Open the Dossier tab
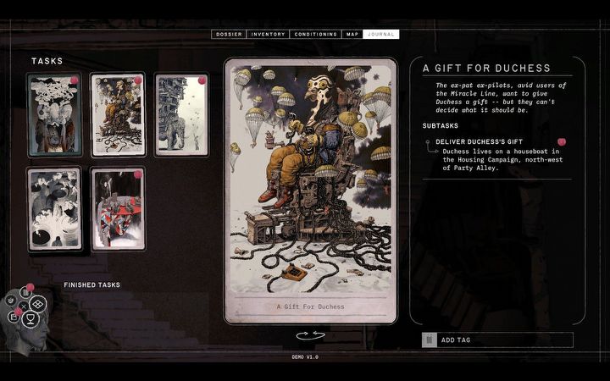 pyautogui.click(x=228, y=34)
